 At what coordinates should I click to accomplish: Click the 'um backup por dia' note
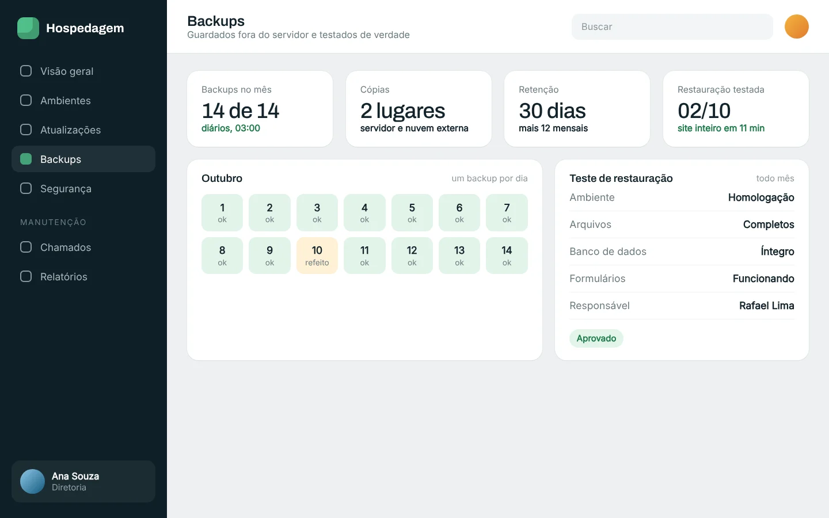click(490, 178)
